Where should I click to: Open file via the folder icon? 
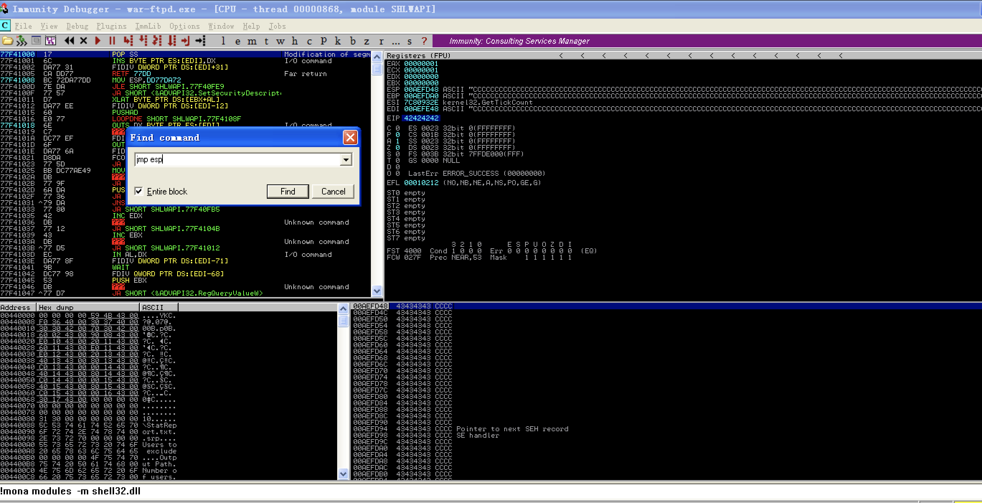click(8, 41)
